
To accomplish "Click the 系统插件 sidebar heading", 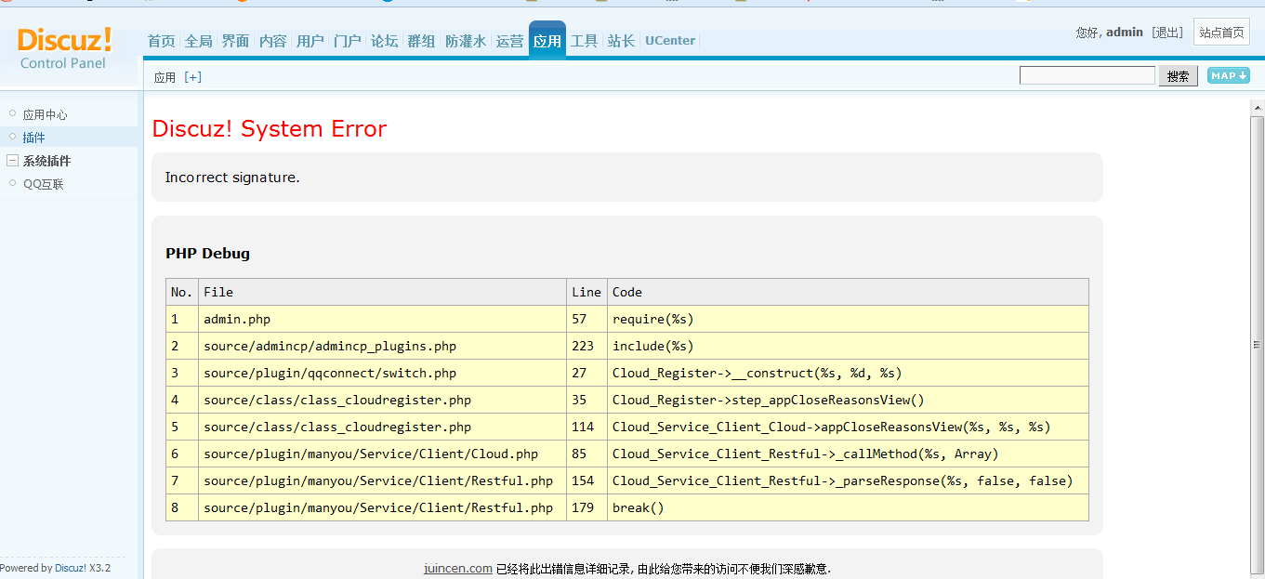I will (x=47, y=161).
